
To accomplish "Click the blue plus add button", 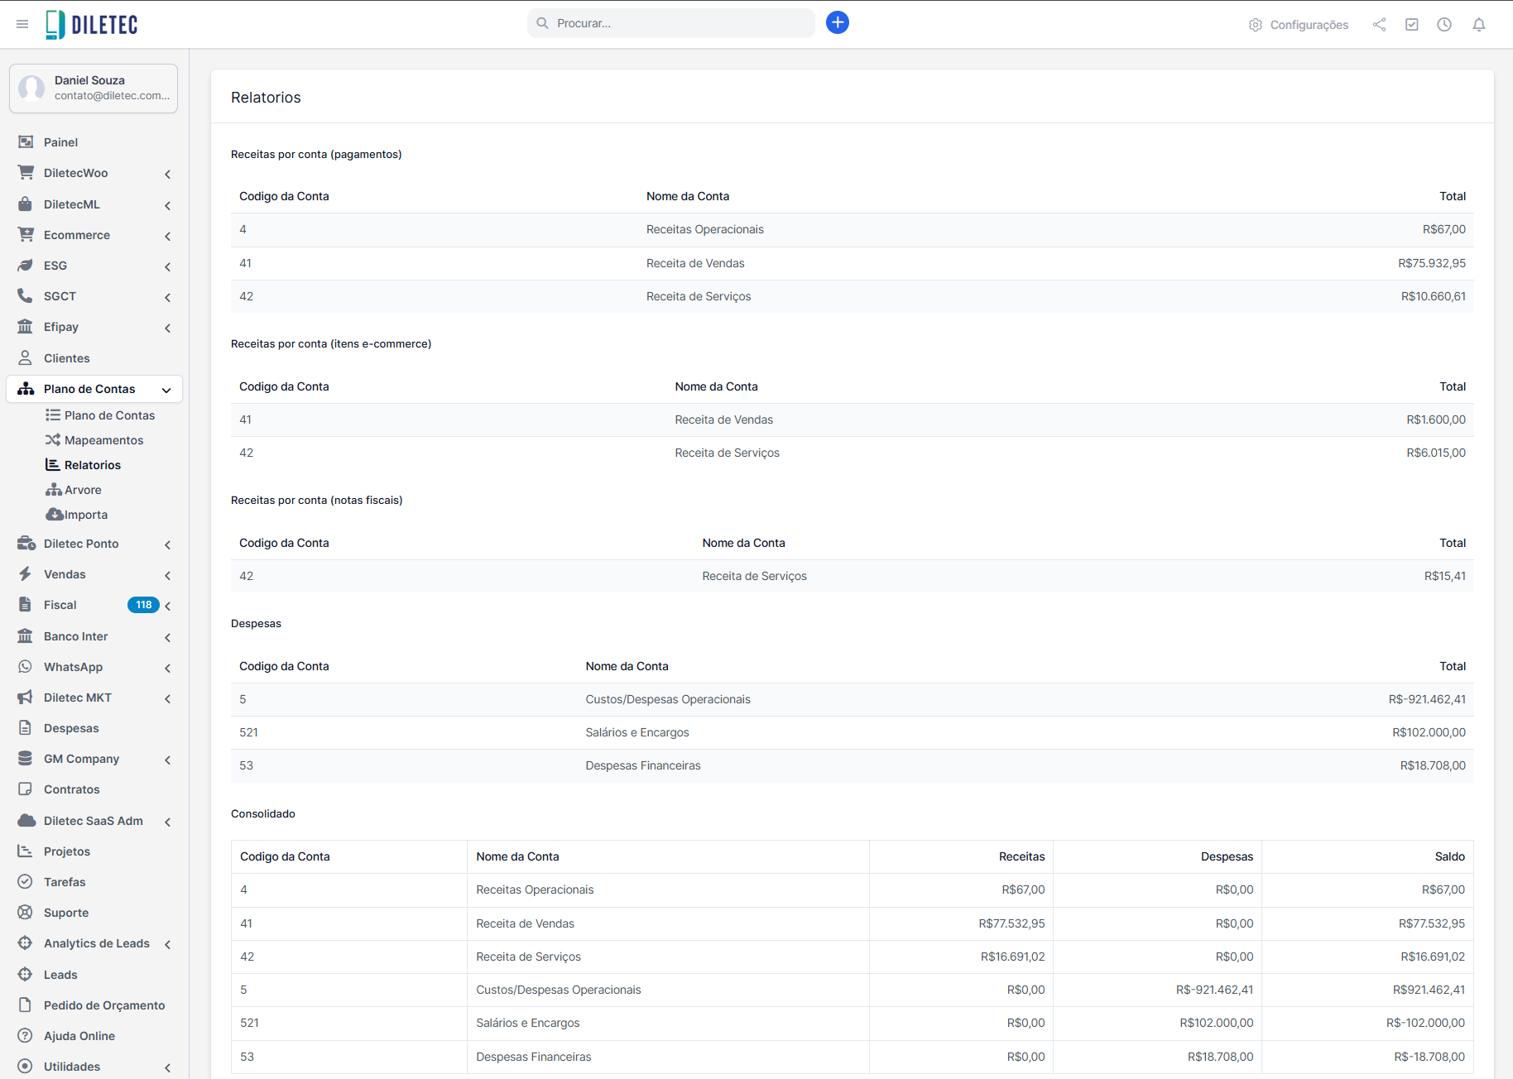I will pyautogui.click(x=837, y=22).
